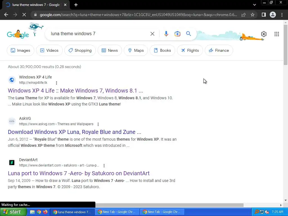Image resolution: width=288 pixels, height=216 pixels.
Task: Switch to Finance results
Action: (x=219, y=50)
